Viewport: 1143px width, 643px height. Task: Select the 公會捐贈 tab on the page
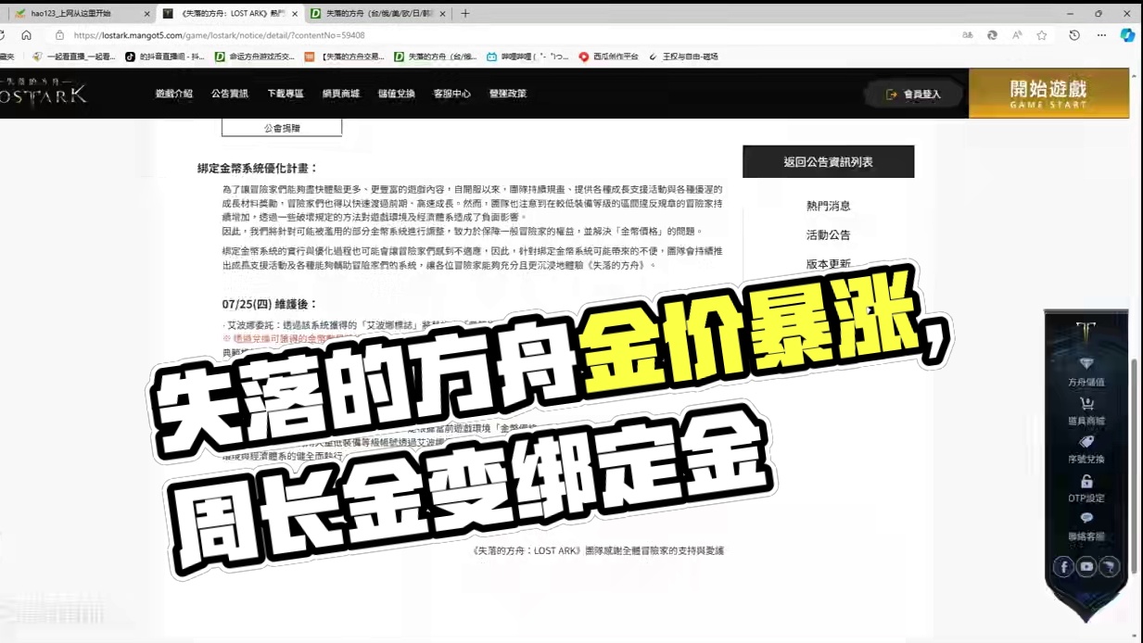[281, 128]
